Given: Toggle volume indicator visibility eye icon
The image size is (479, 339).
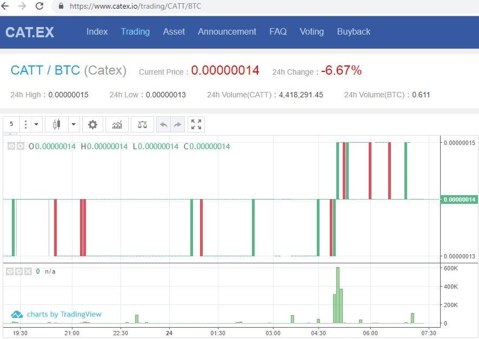Looking at the screenshot, I should click(10, 271).
